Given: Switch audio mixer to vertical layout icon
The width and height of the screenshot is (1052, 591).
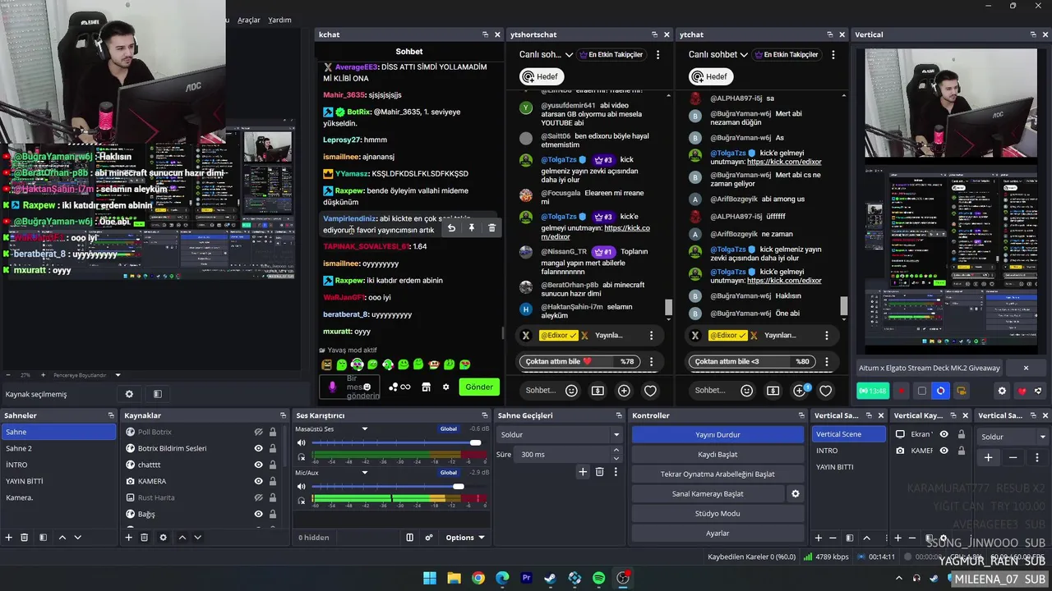Looking at the screenshot, I should (x=409, y=538).
